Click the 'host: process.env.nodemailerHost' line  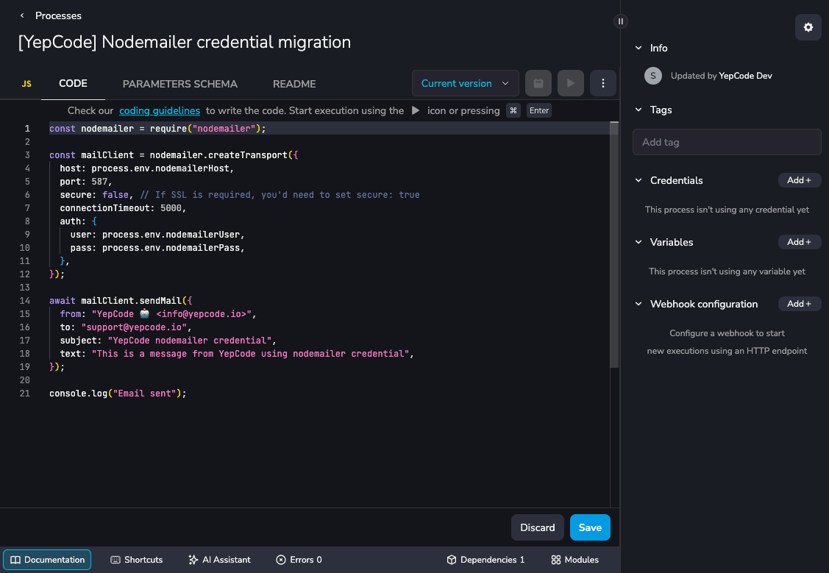[147, 168]
